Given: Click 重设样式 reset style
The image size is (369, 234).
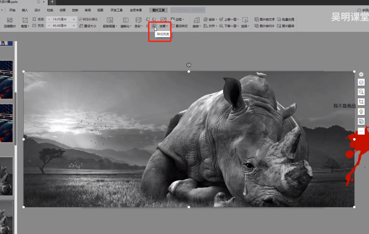Looking at the screenshot, I should tap(180, 26).
